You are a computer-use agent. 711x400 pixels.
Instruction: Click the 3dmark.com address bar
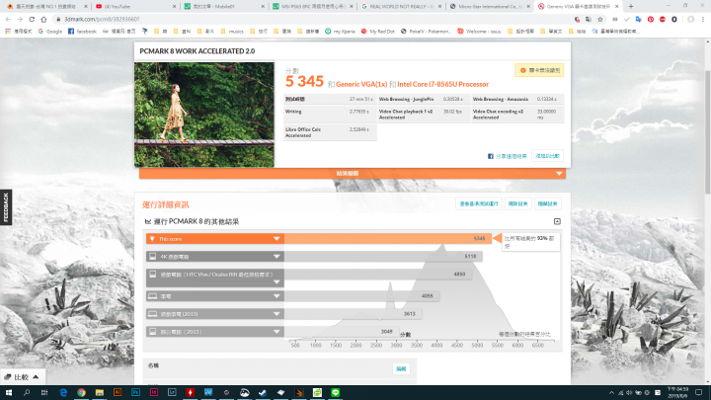coord(313,19)
